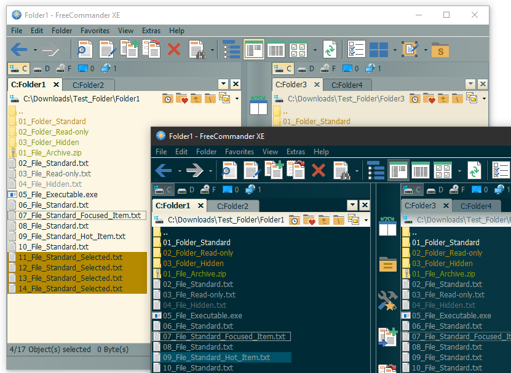Select 09_File_Standard_Hot_Item.txt highlighted in dark window

[216, 357]
